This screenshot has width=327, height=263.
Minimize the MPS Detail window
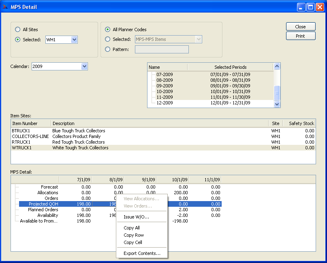click(x=301, y=6)
